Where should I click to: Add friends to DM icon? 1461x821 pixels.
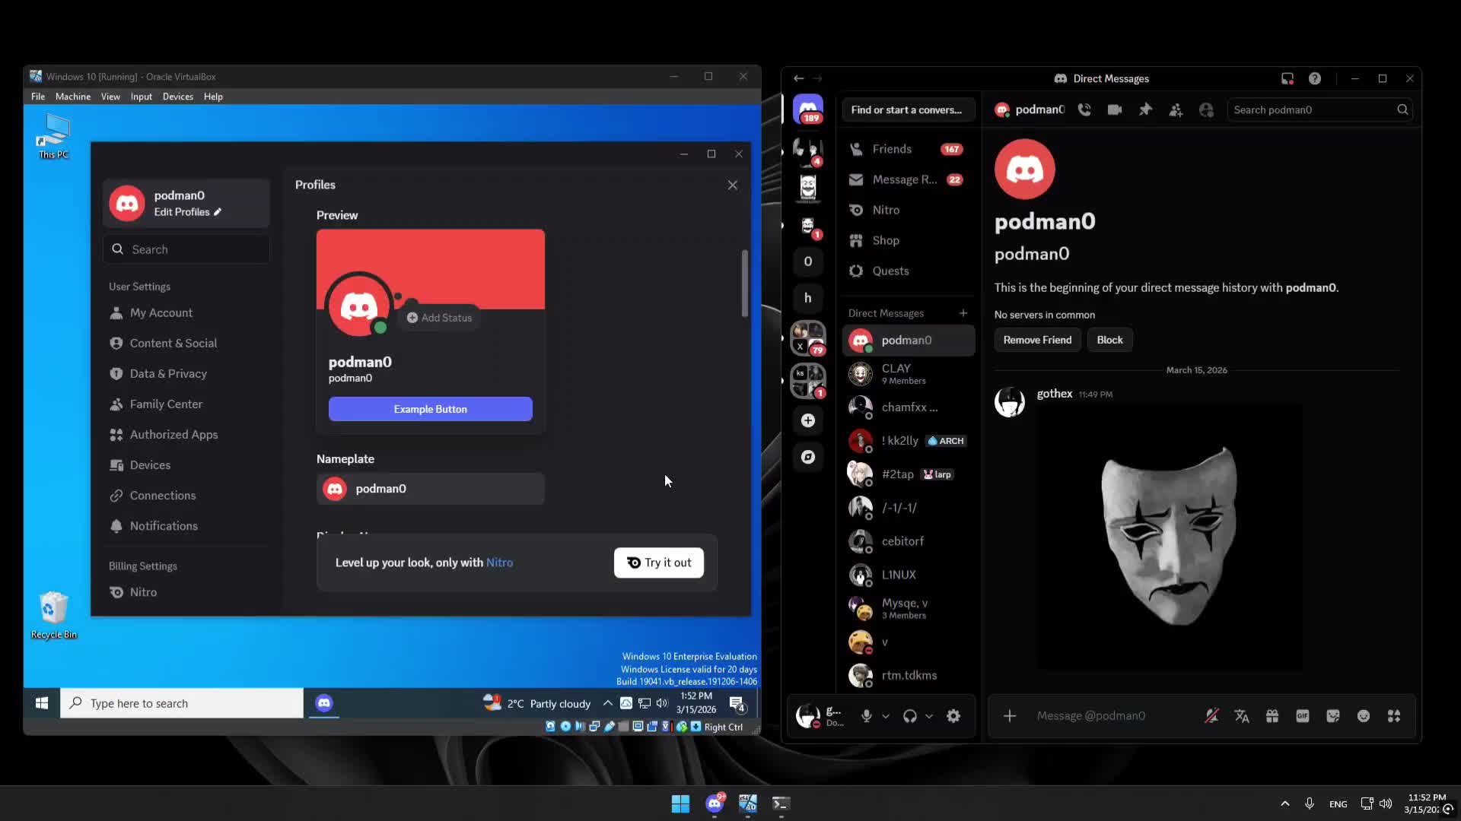[1176, 109]
